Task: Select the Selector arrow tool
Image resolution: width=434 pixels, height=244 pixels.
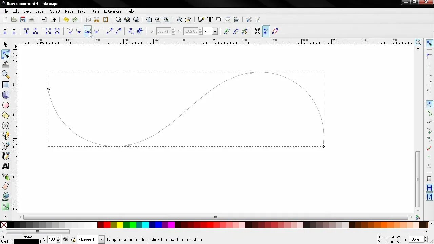Action: tap(5, 44)
